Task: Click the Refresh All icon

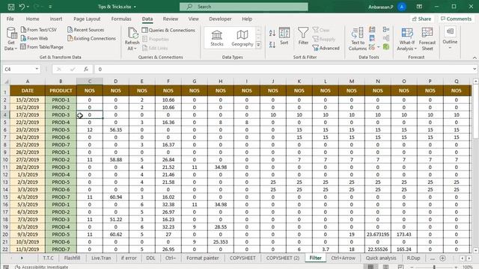Action: click(x=132, y=34)
